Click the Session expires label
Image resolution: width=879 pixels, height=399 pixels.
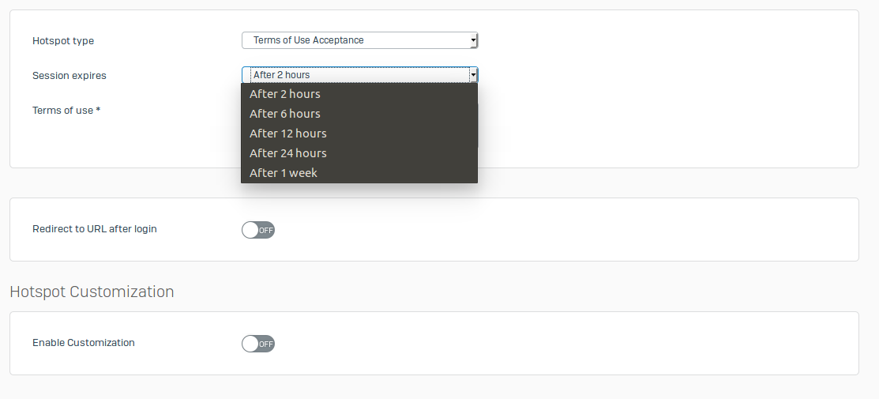[69, 76]
